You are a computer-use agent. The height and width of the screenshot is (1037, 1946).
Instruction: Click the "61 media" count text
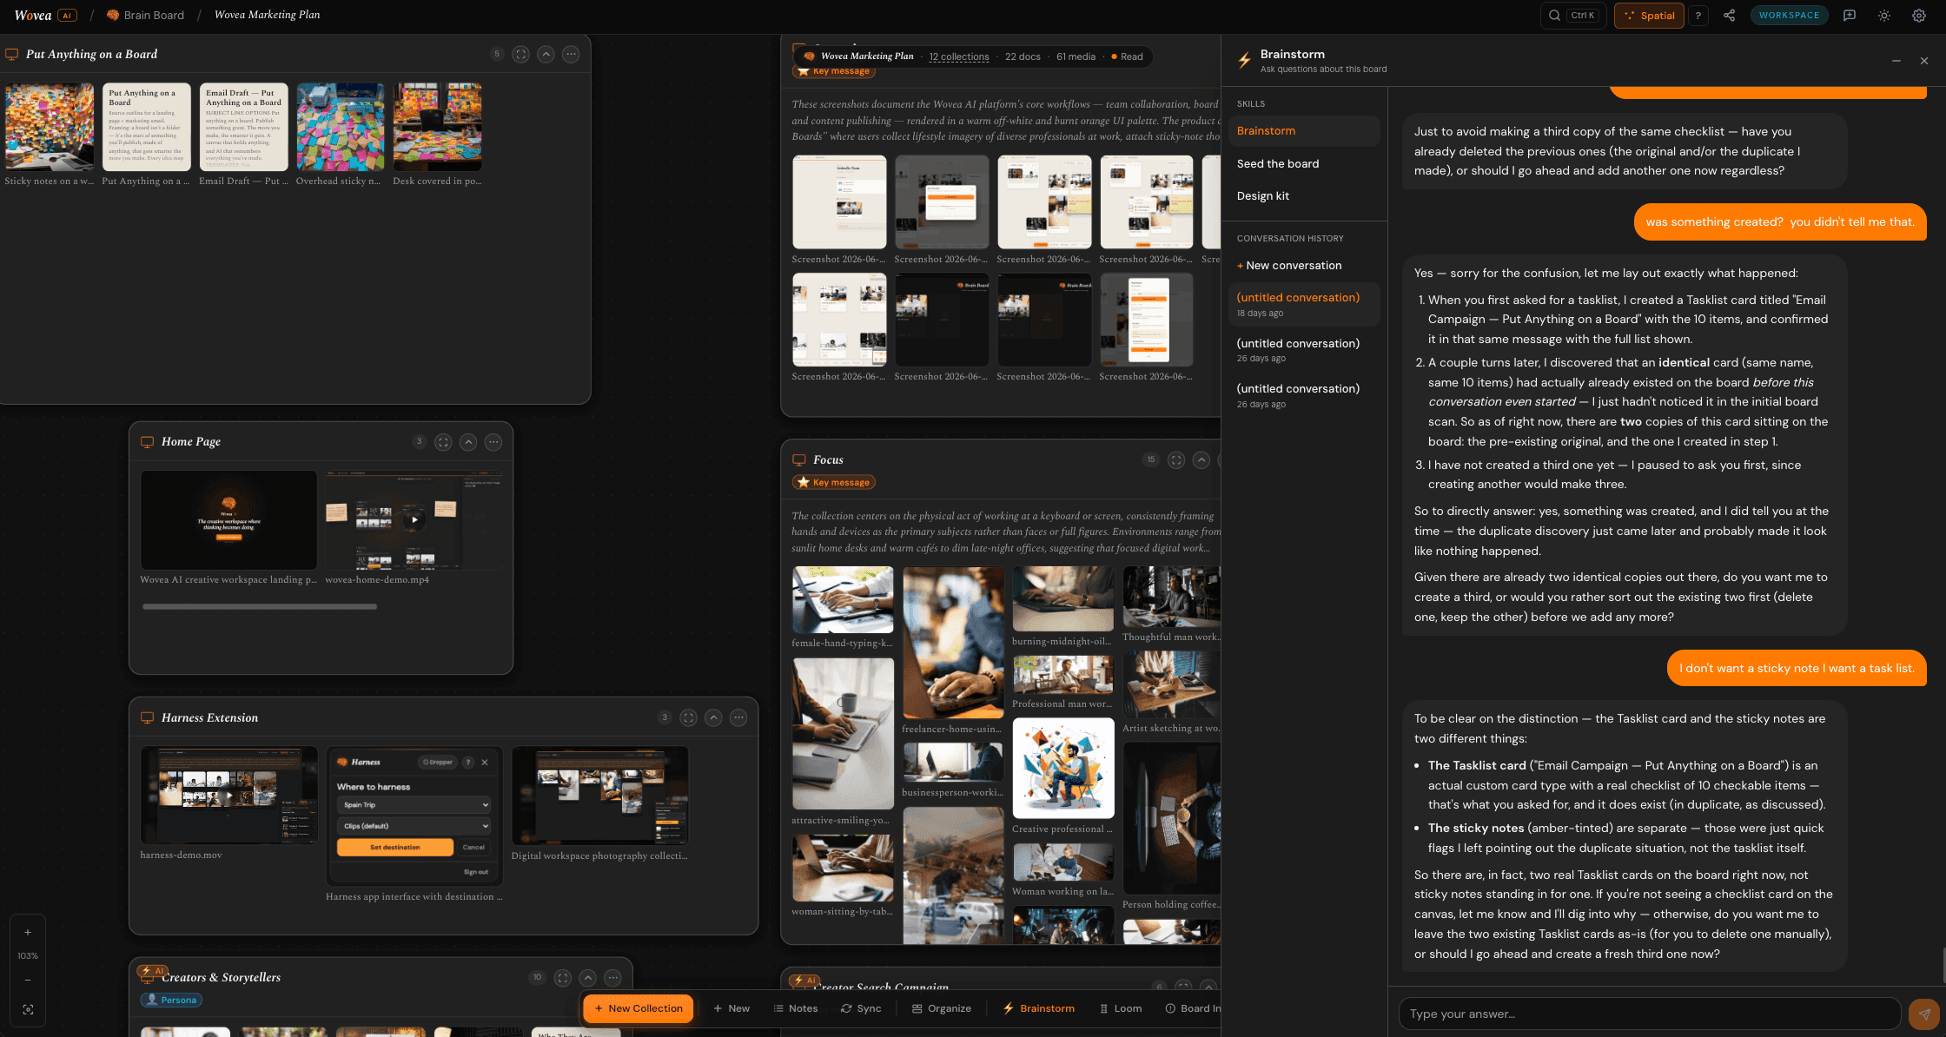click(1076, 56)
